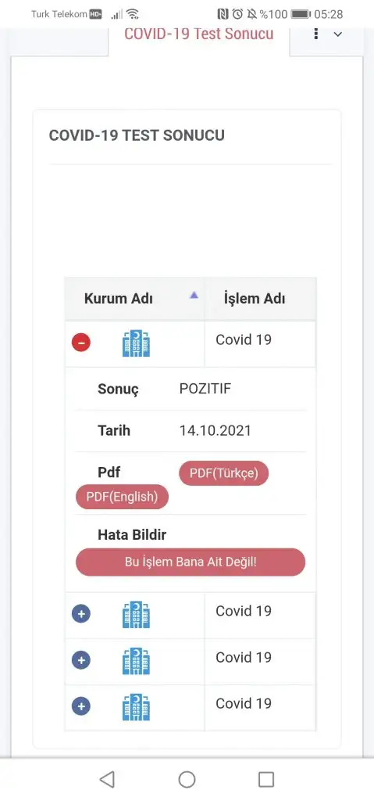The width and height of the screenshot is (374, 801).
Task: Click hospital icon beside first plus button
Action: pyautogui.click(x=136, y=615)
